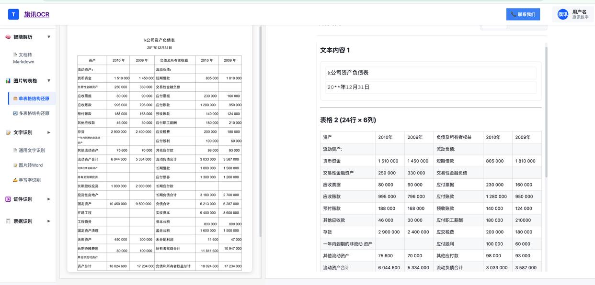This screenshot has width=595, height=285.
Task: Click the bar chart icon beside 图片转表格
Action: pyautogui.click(x=8, y=81)
